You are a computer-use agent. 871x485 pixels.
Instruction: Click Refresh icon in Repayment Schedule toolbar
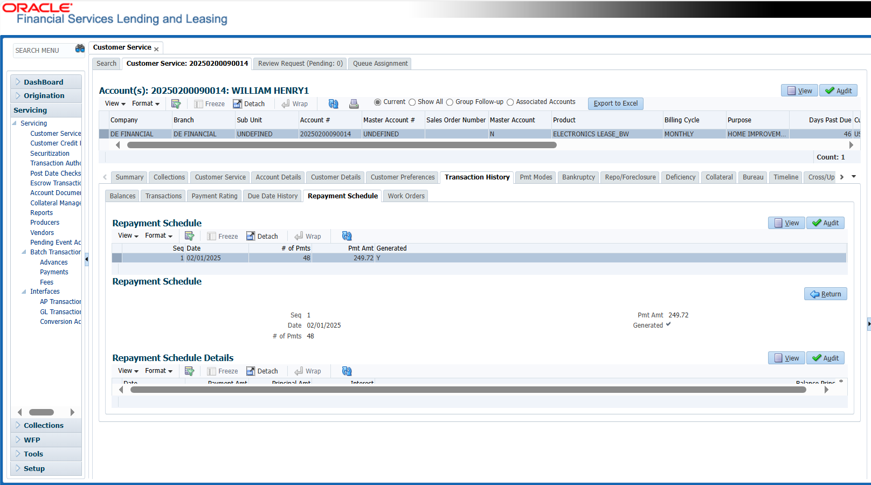(x=347, y=236)
